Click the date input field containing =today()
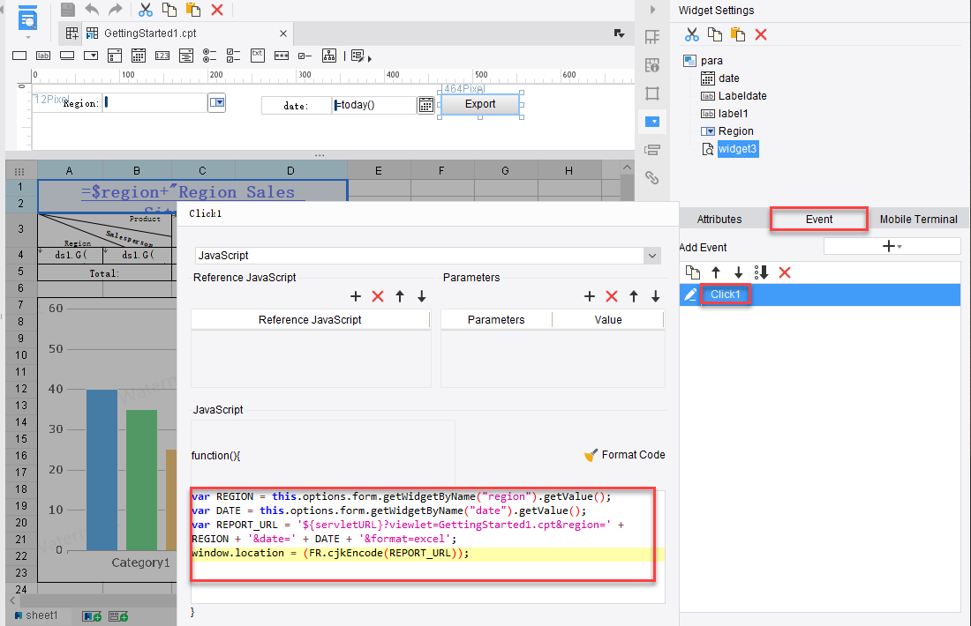The image size is (971, 626). (374, 105)
